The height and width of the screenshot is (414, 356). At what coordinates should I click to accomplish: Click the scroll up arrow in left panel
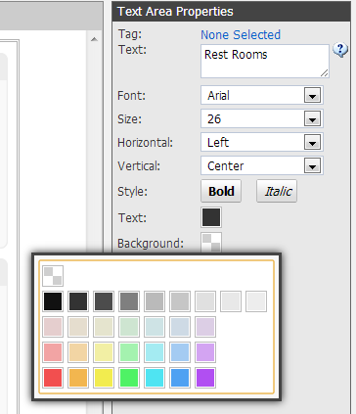pyautogui.click(x=94, y=39)
